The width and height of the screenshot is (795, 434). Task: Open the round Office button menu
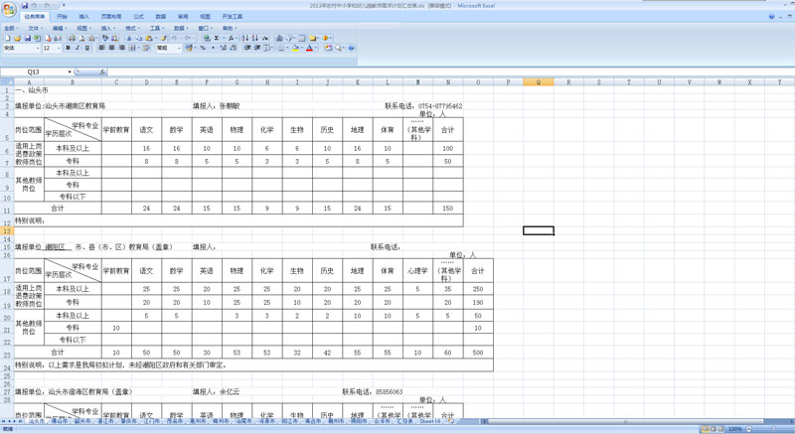tap(9, 9)
